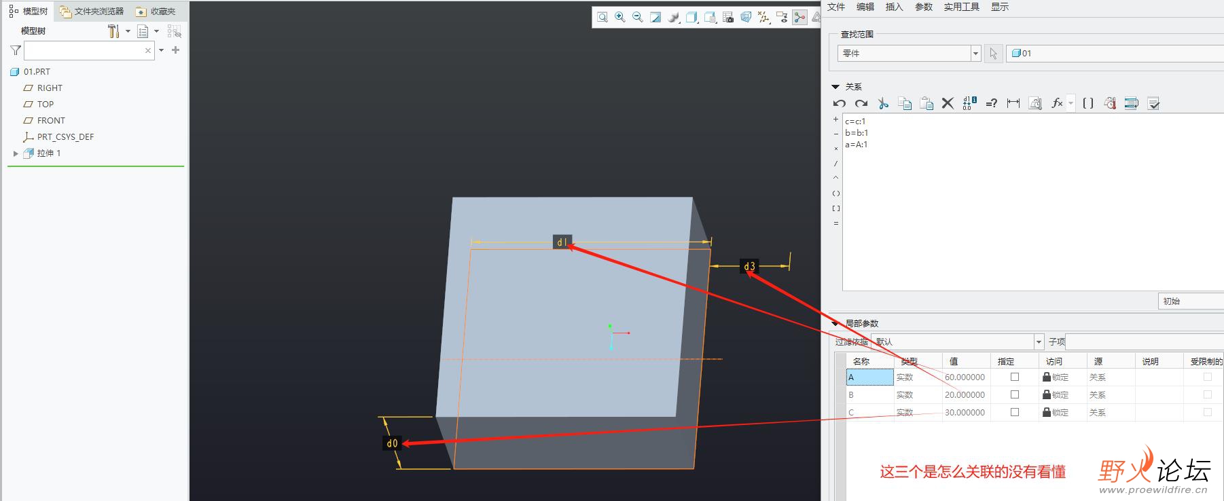Viewport: 1224px width, 501px height.
Task: Toggle dimension names and values icon
Action: [x=969, y=103]
